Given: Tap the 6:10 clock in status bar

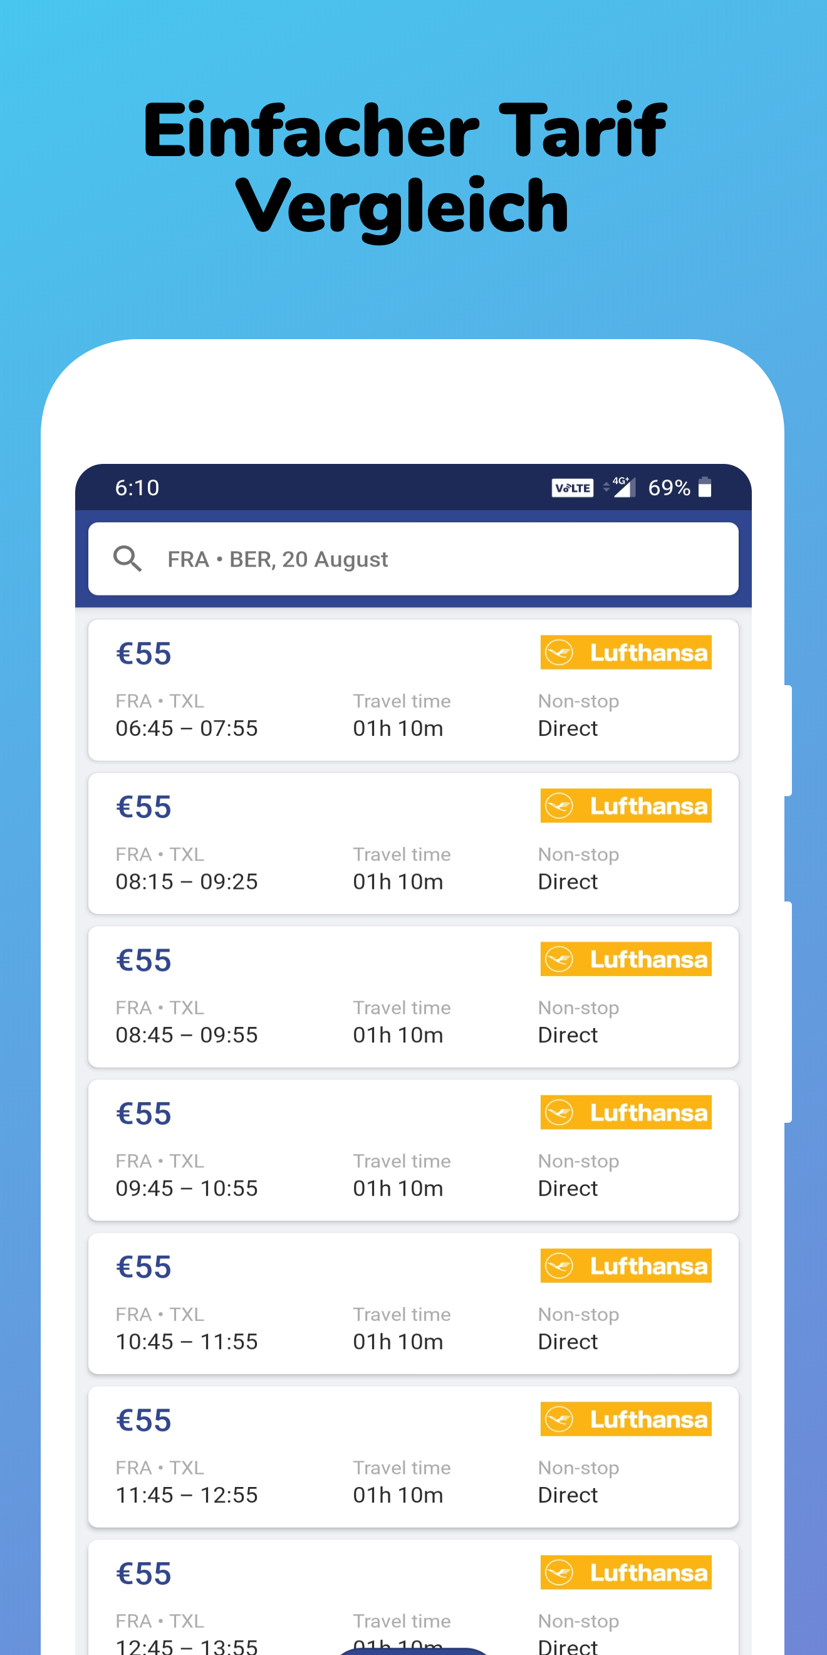Looking at the screenshot, I should 137,488.
